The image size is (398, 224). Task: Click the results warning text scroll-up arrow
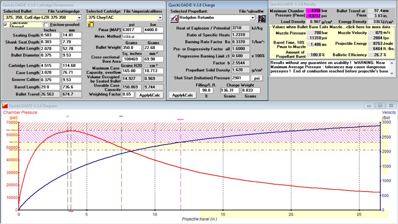tap(392, 63)
